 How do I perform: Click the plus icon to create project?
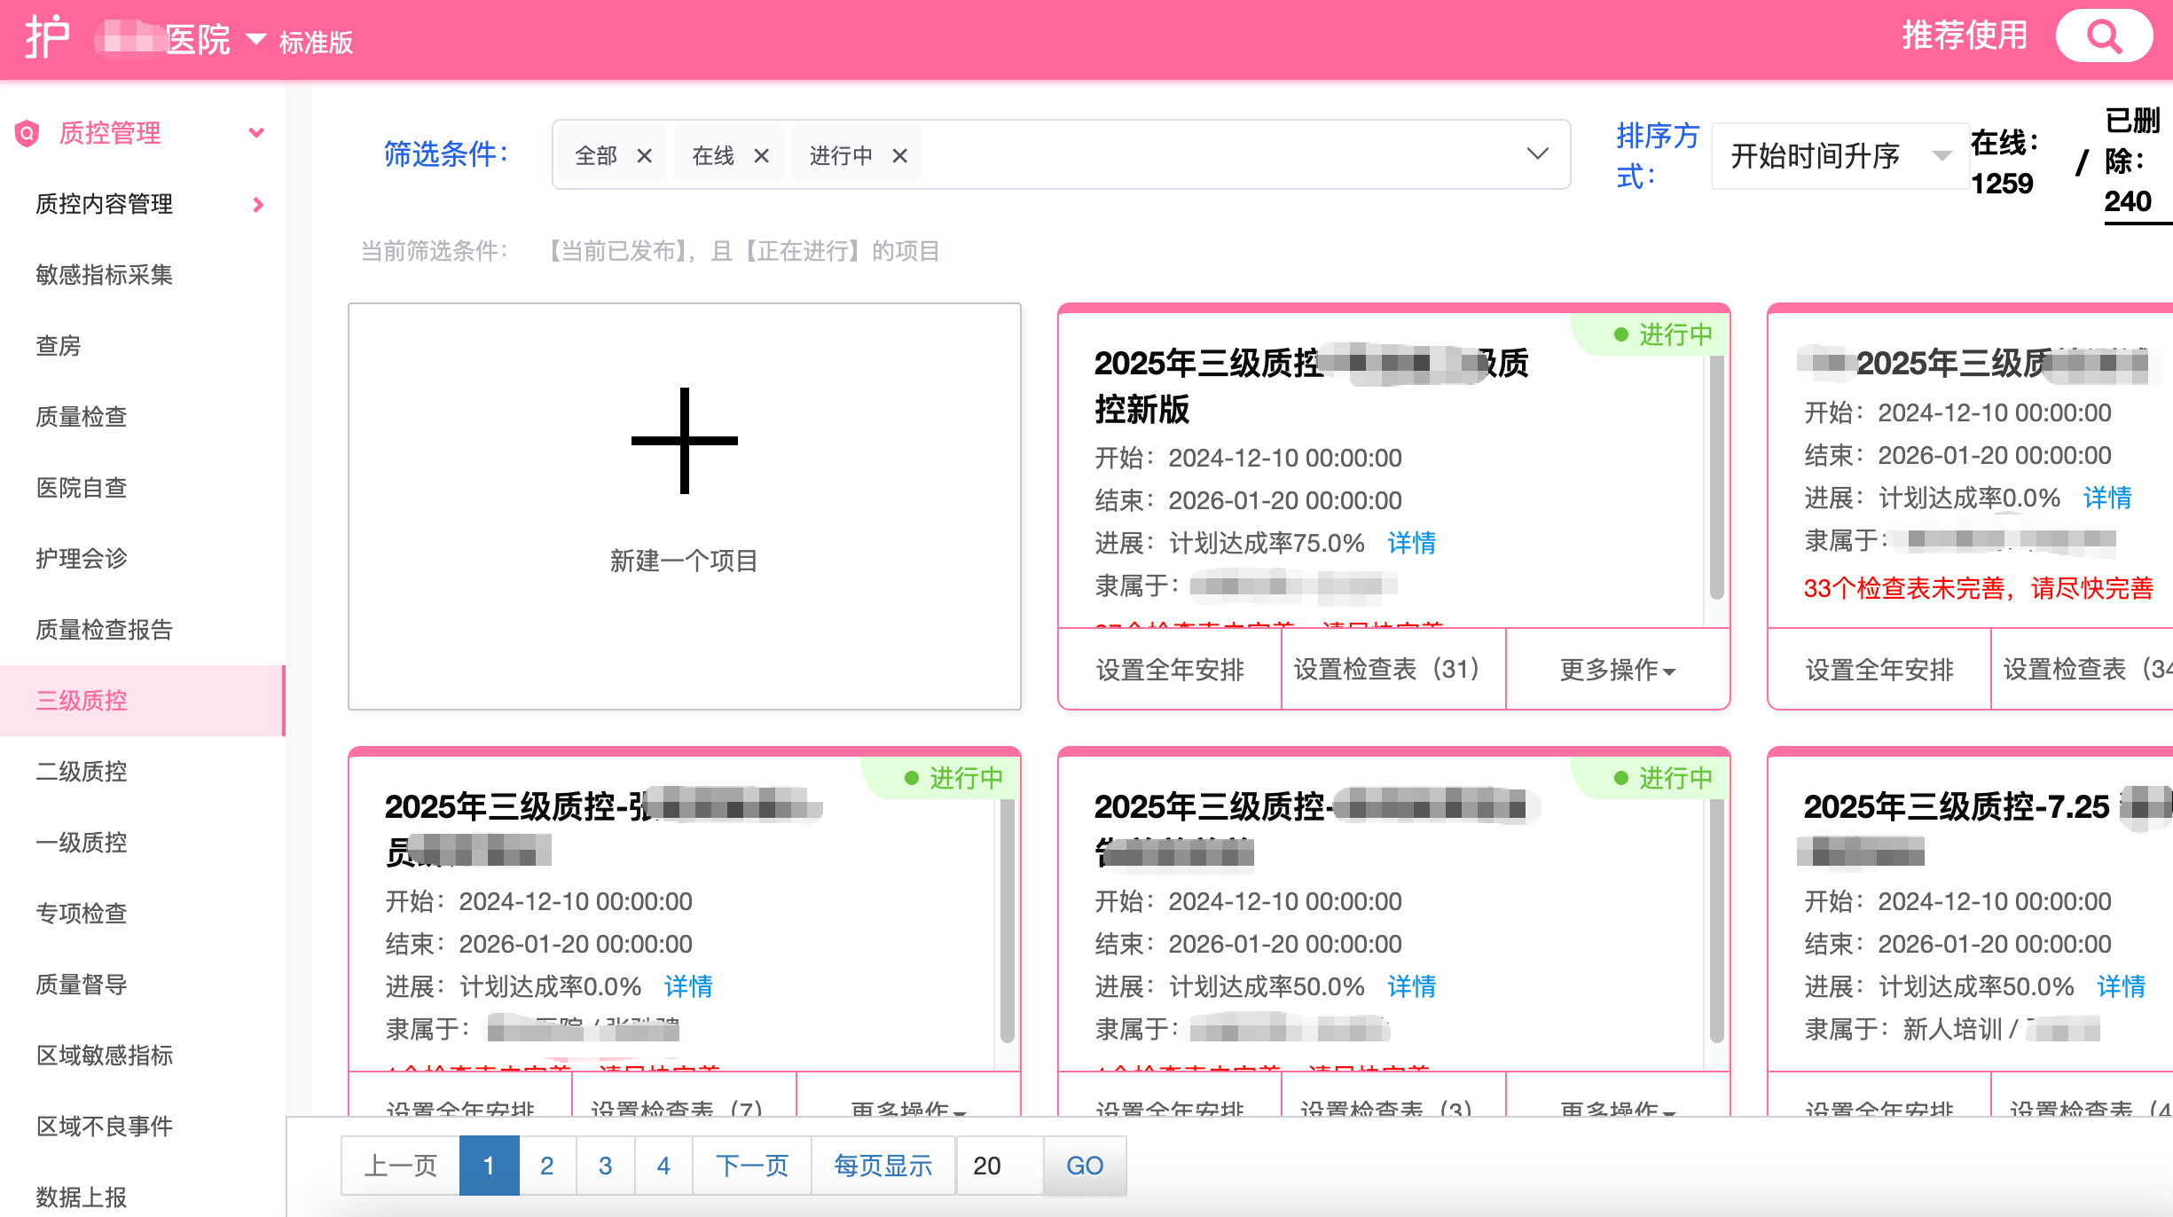684,440
